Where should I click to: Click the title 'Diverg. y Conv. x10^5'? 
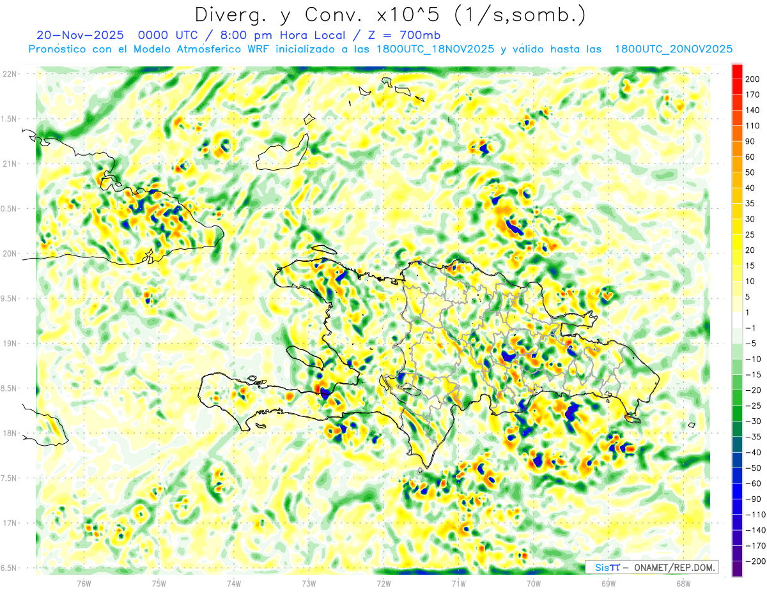coord(318,15)
